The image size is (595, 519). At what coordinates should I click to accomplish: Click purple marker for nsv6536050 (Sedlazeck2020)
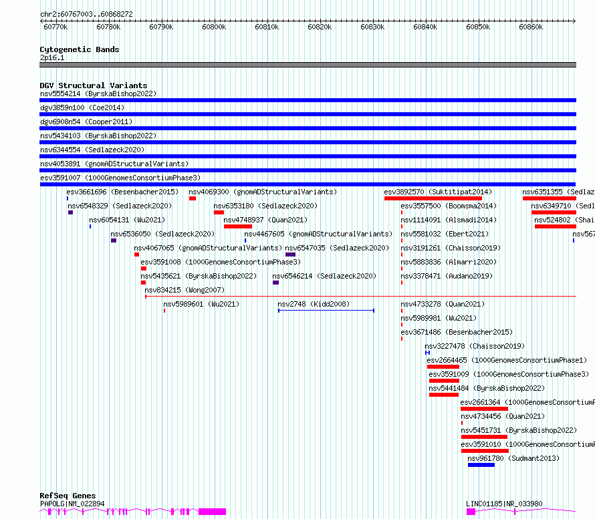(114, 240)
